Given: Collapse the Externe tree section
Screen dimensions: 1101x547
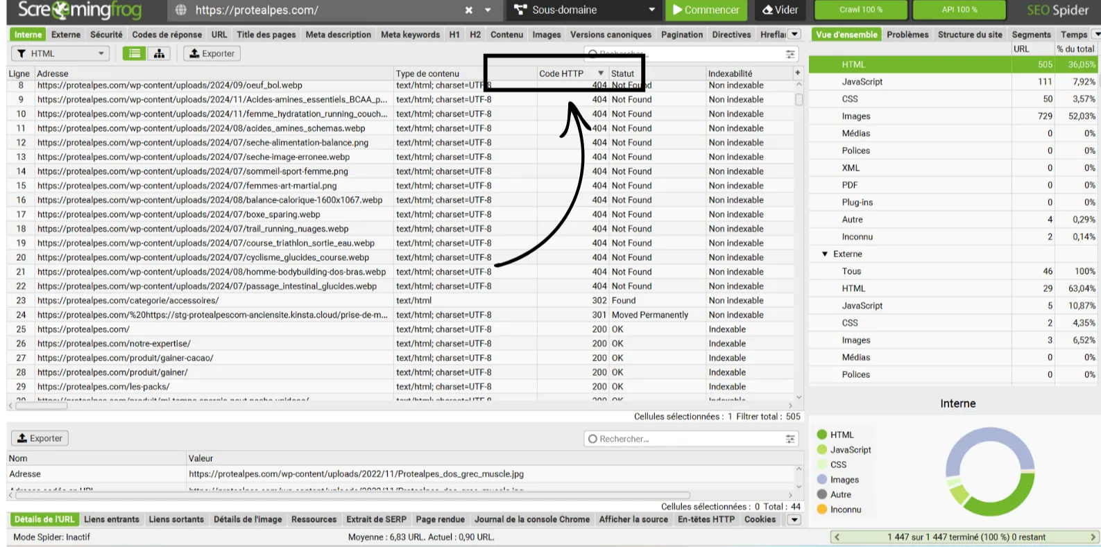Looking at the screenshot, I should coord(825,254).
